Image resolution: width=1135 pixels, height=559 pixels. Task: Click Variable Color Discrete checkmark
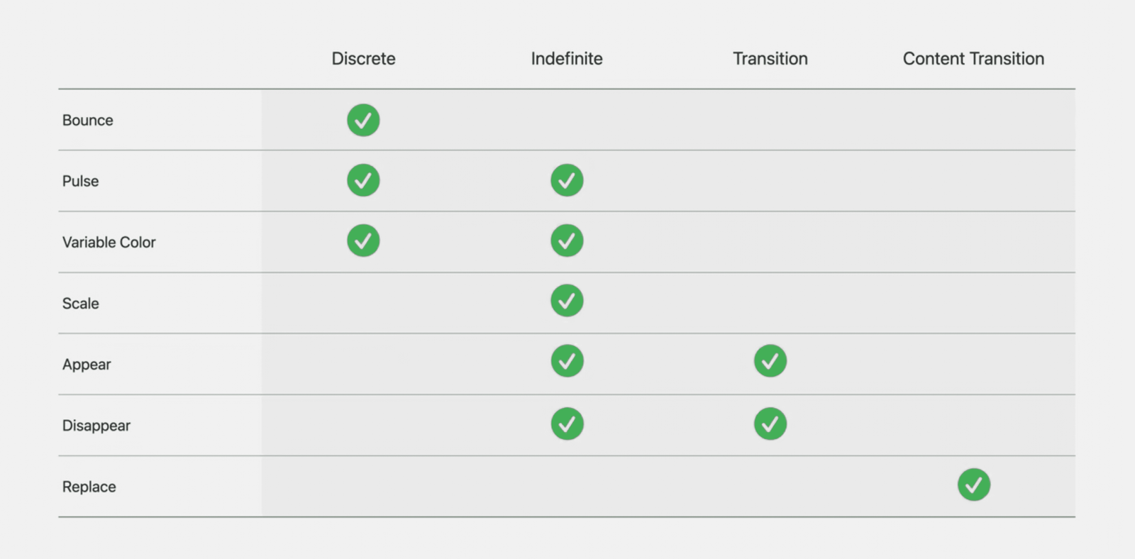[x=363, y=240]
